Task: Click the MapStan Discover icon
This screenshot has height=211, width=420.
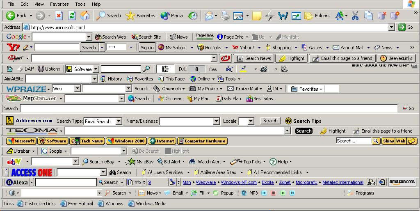Action: pyautogui.click(x=161, y=99)
